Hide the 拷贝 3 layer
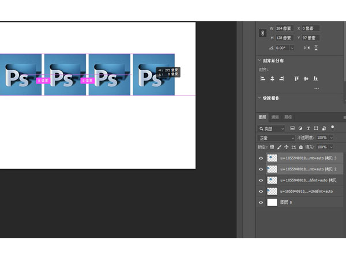346x259 pixels. tap(261, 158)
